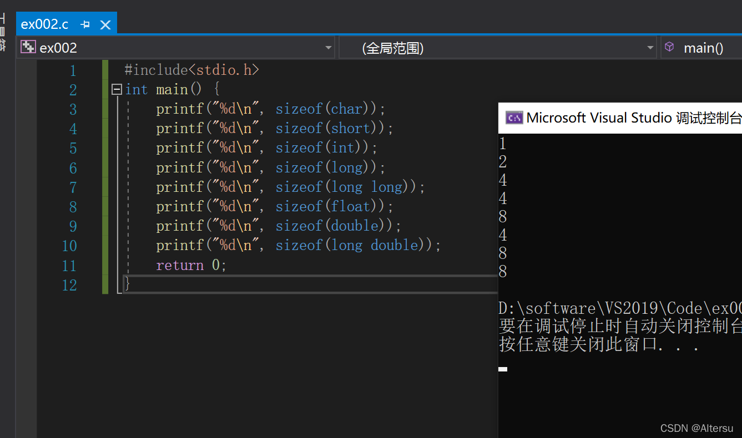742x438 pixels.
Task: Click the sizeof(char) code line
Action: click(x=270, y=109)
